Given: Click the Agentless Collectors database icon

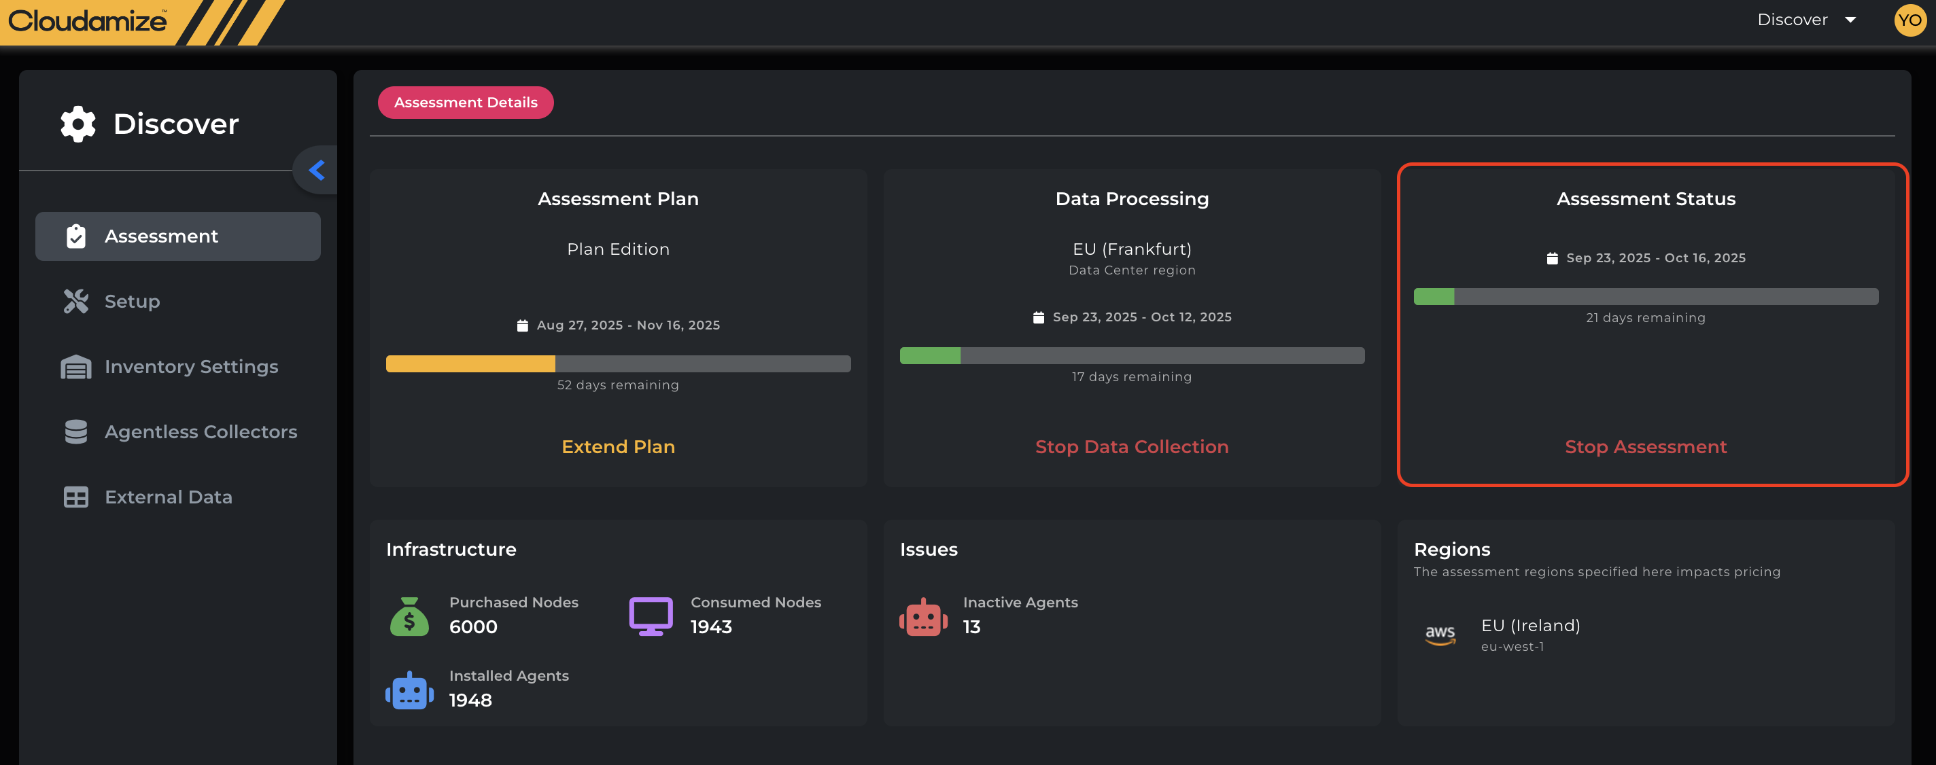Looking at the screenshot, I should tap(76, 432).
